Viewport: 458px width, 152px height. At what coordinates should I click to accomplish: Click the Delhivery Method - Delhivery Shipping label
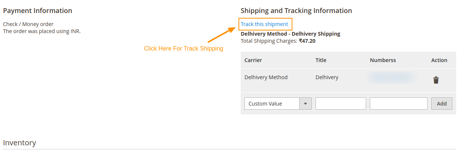coord(290,34)
